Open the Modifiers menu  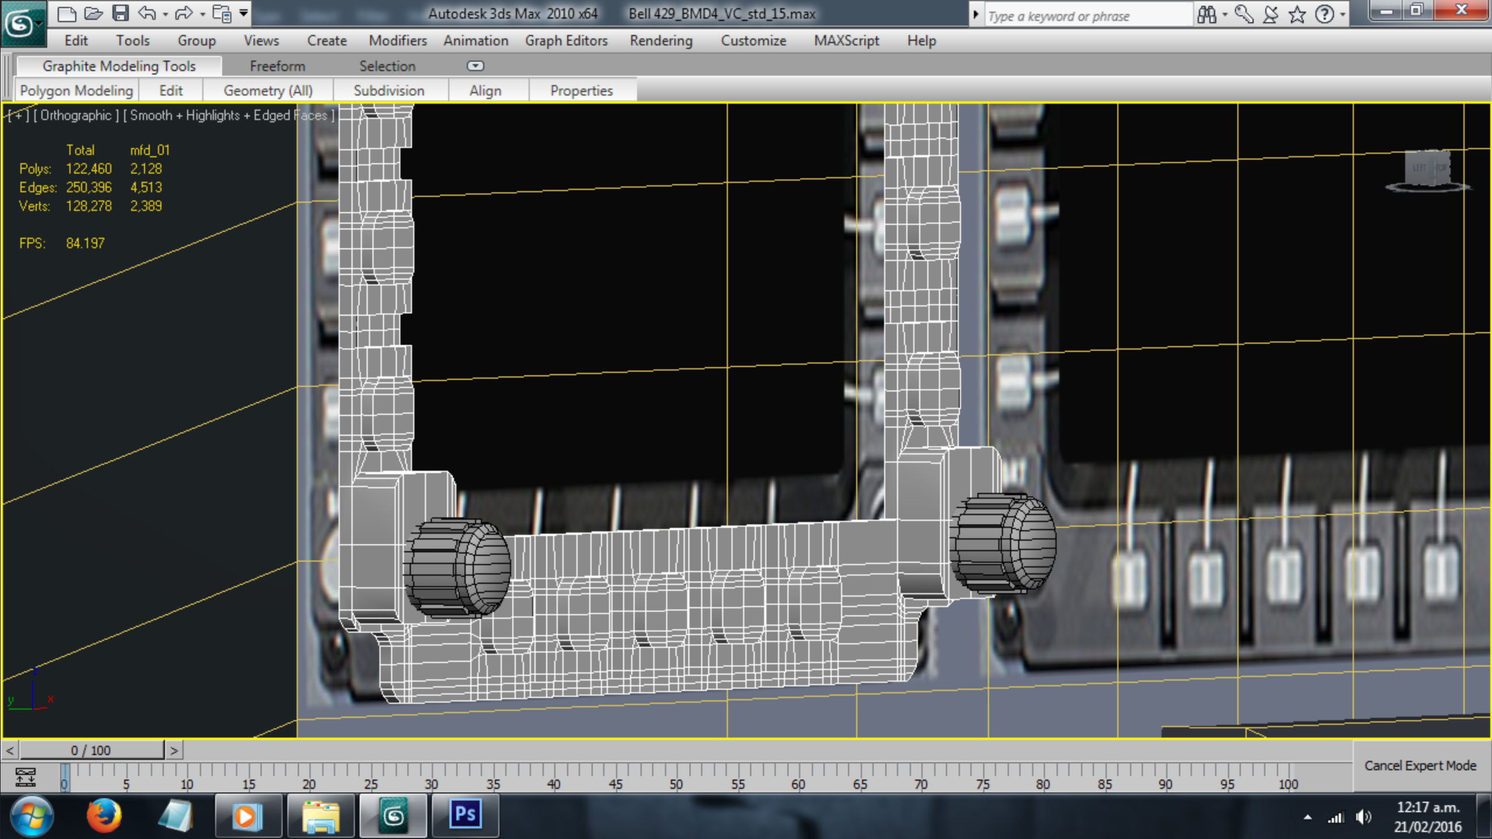click(397, 41)
